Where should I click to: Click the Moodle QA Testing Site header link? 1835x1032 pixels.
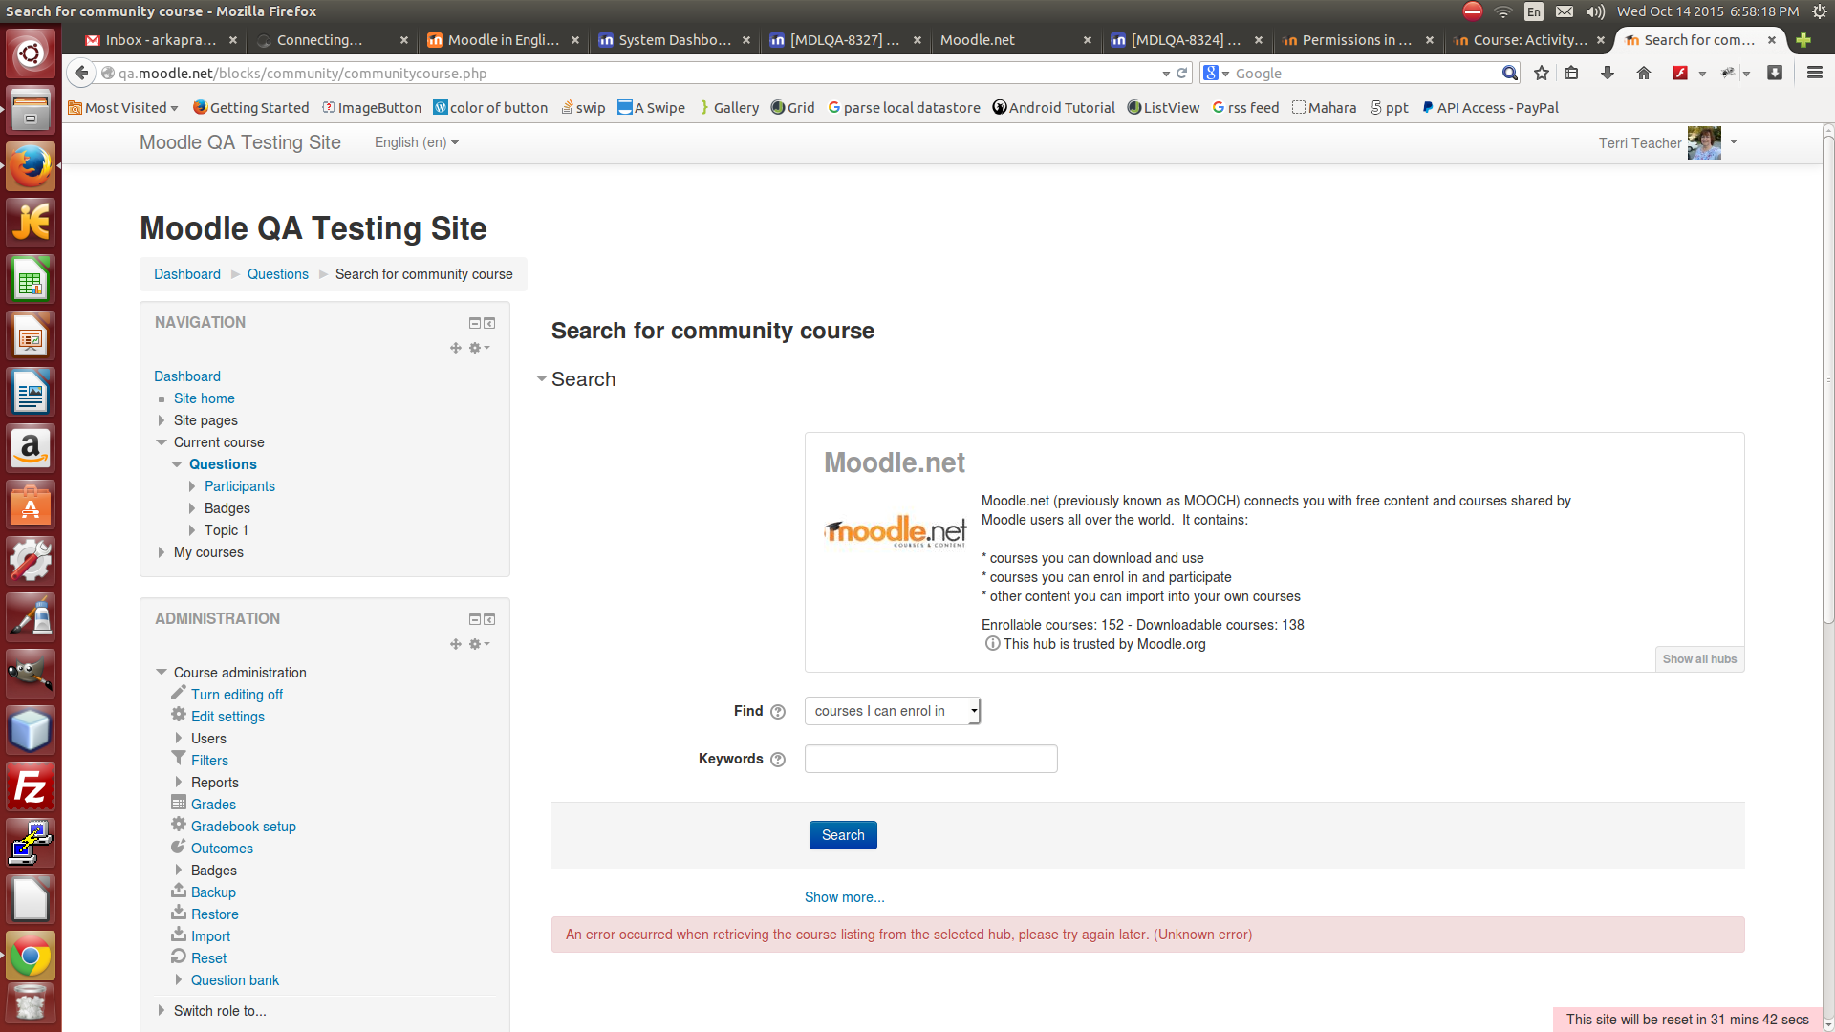click(x=240, y=142)
